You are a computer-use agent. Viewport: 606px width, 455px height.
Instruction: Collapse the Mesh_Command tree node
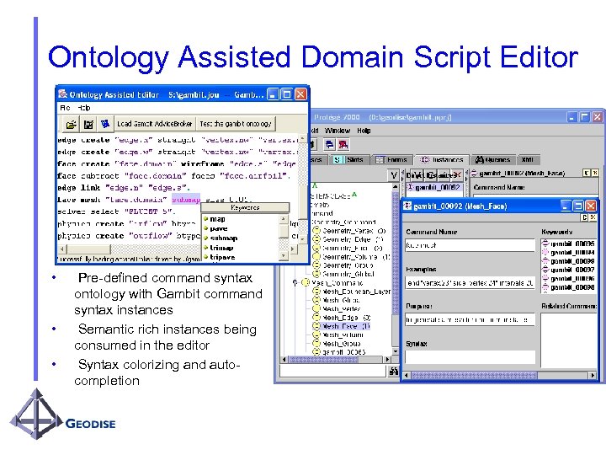[x=295, y=283]
